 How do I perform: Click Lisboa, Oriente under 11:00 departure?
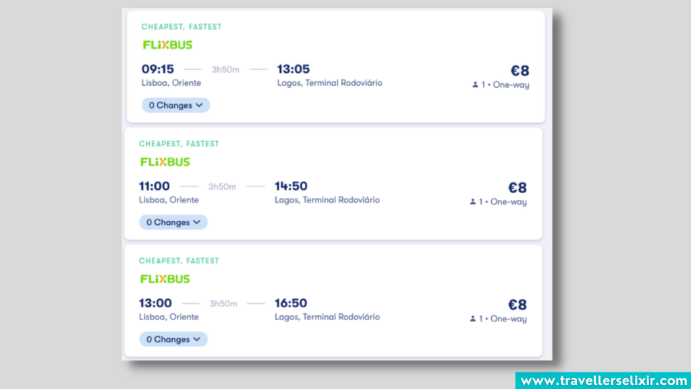point(169,200)
